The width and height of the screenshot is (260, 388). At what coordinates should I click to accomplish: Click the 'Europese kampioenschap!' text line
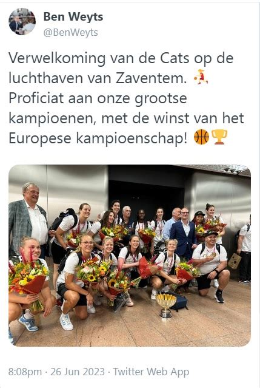[98, 138]
